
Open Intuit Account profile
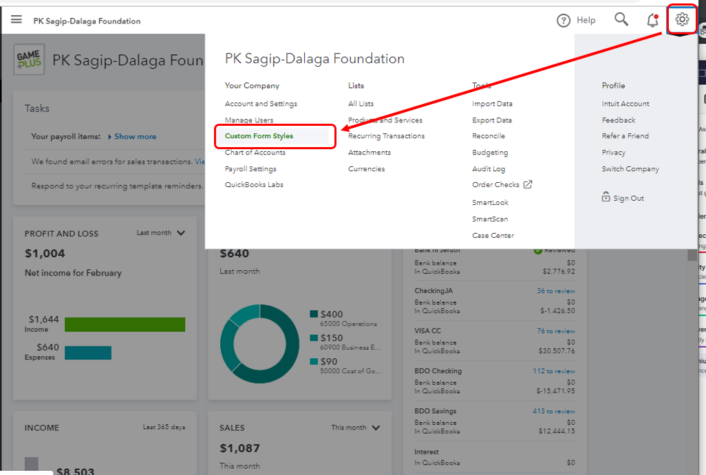tap(625, 104)
